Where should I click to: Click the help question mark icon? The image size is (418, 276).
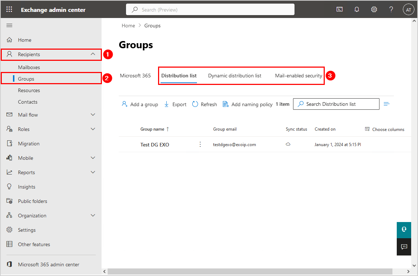point(391,10)
